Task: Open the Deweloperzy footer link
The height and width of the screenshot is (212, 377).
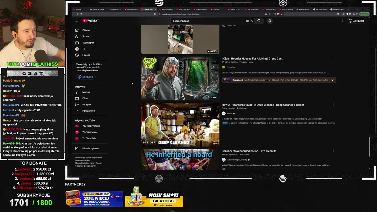Action: click(x=90, y=166)
